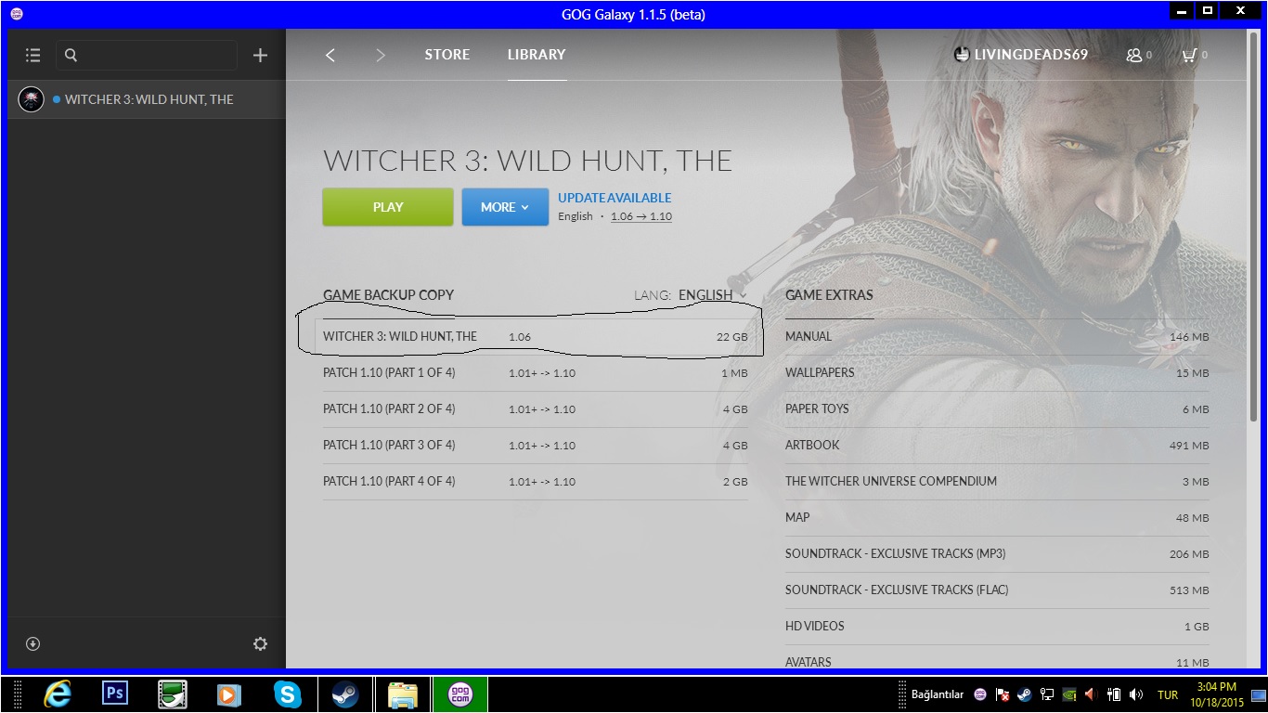
Task: Download the MAP extra
Action: tap(997, 518)
